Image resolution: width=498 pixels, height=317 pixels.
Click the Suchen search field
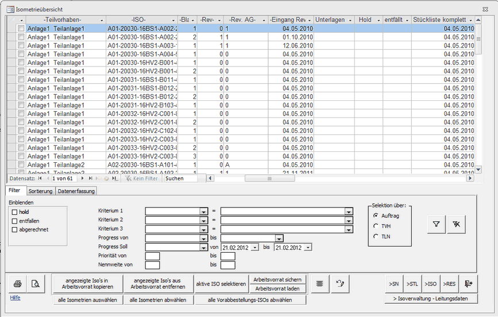click(180, 178)
